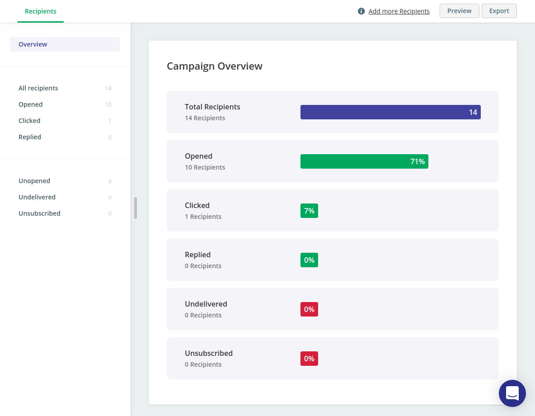Select Unsubscribed in the sidebar

click(65, 213)
